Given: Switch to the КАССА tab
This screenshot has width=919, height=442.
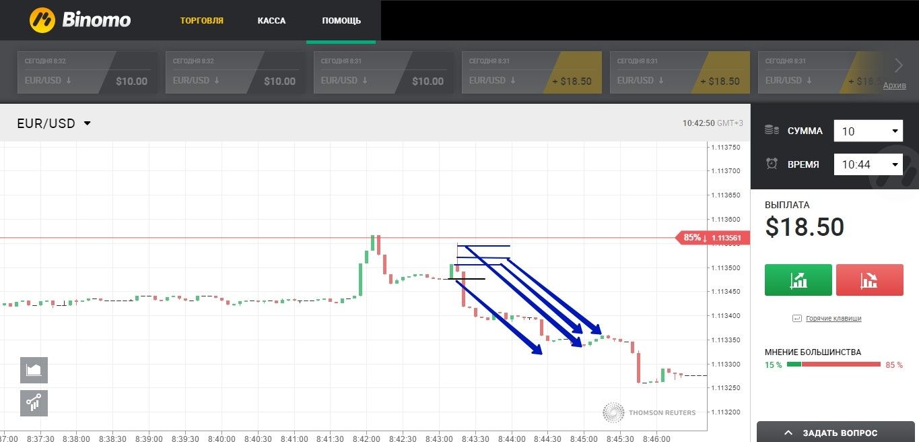Looking at the screenshot, I should pyautogui.click(x=271, y=21).
